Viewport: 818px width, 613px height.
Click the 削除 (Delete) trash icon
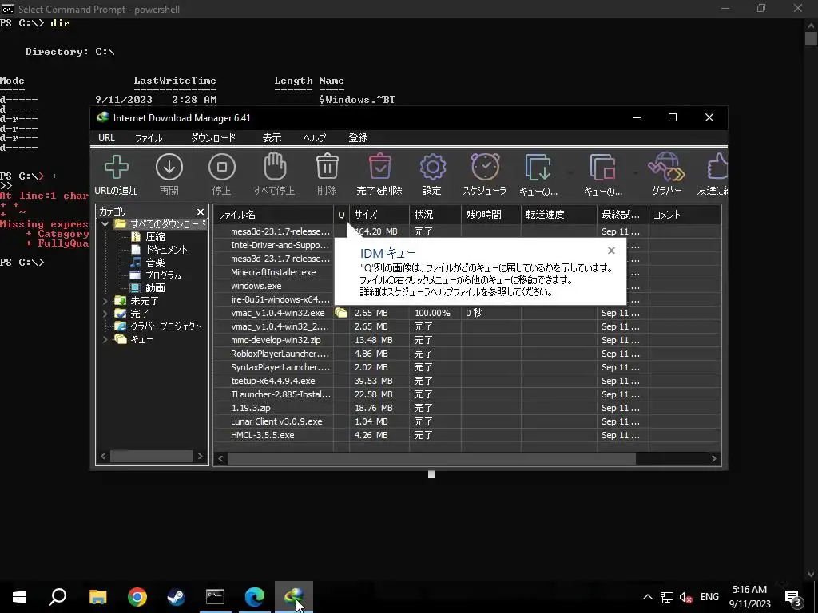click(x=327, y=167)
